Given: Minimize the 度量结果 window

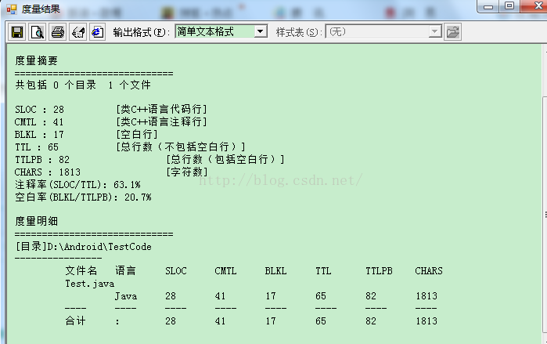Looking at the screenshot, I should [x=488, y=6].
